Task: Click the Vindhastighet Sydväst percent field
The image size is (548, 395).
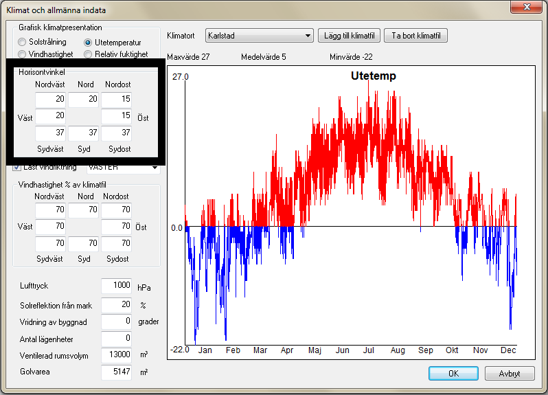Action: pyautogui.click(x=50, y=244)
